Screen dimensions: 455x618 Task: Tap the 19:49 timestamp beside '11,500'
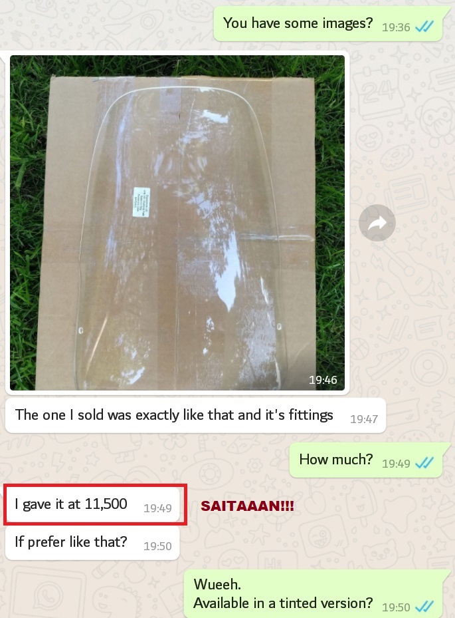click(x=157, y=508)
